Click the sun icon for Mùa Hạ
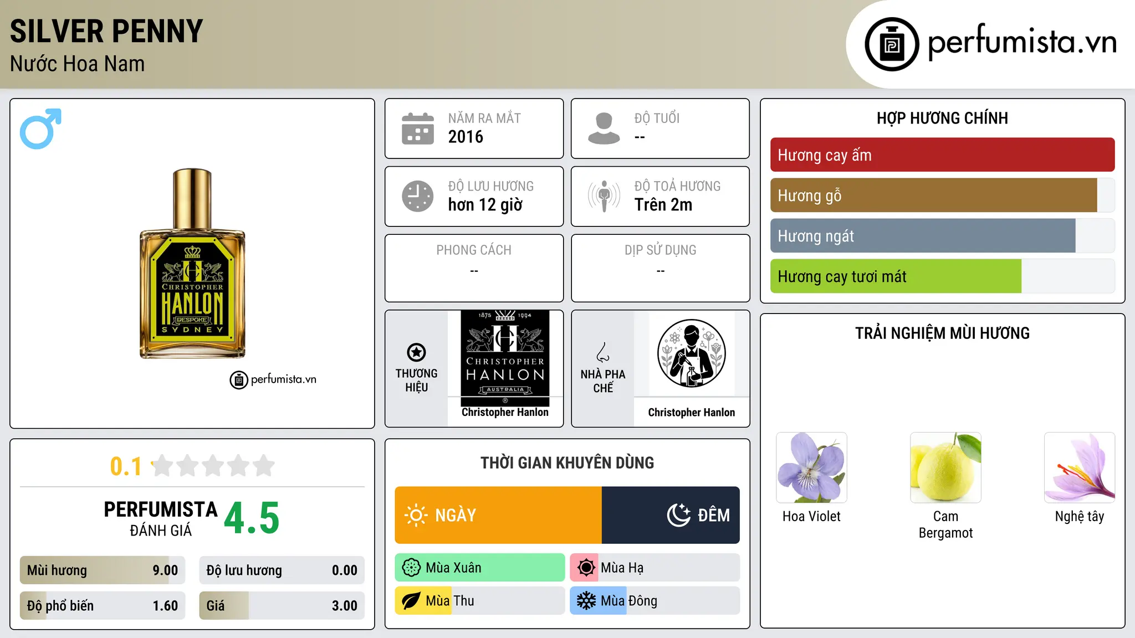This screenshot has width=1135, height=638. pos(586,568)
